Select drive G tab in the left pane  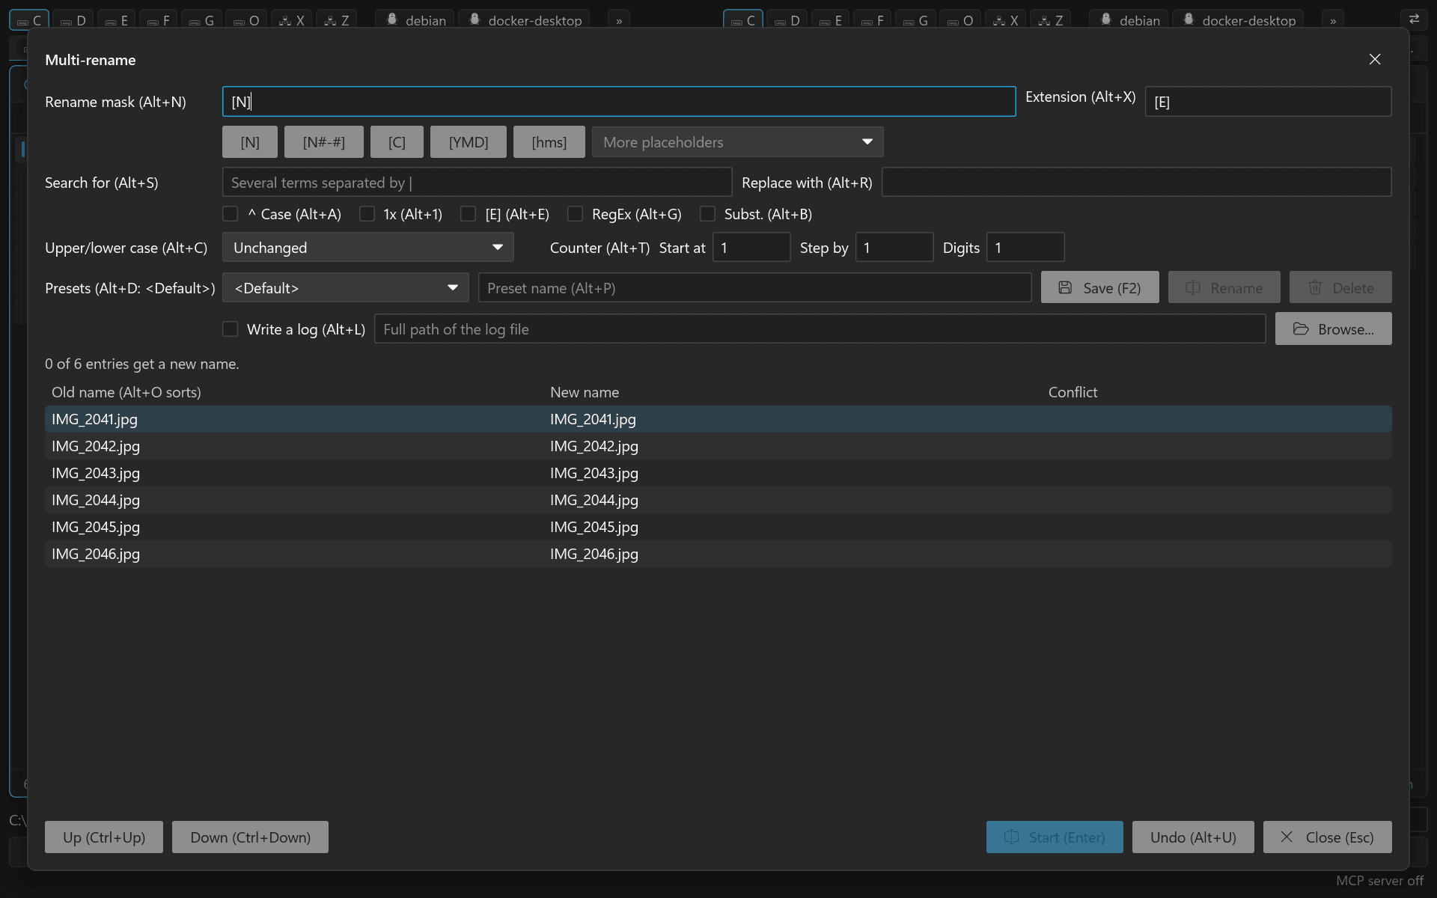coord(201,20)
